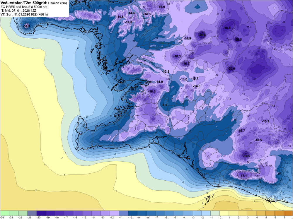
Task: Click the -17.1 temperature label
Action: coord(243,176)
